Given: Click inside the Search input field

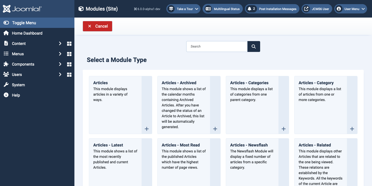Looking at the screenshot, I should pyautogui.click(x=217, y=47).
